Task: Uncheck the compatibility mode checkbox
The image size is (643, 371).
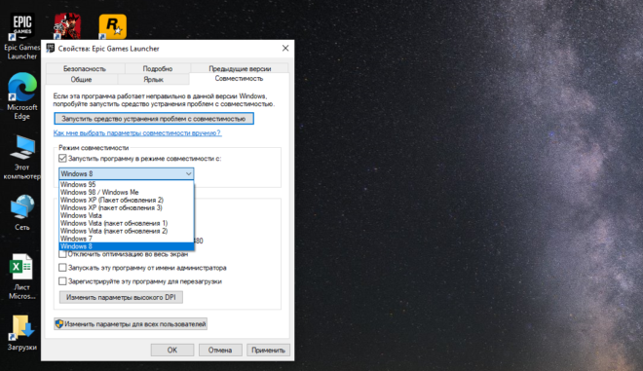Action: 62,159
